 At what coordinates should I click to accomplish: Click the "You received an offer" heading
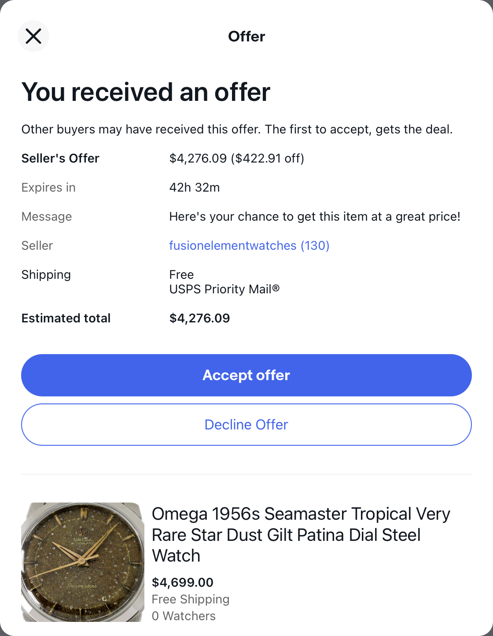point(146,92)
